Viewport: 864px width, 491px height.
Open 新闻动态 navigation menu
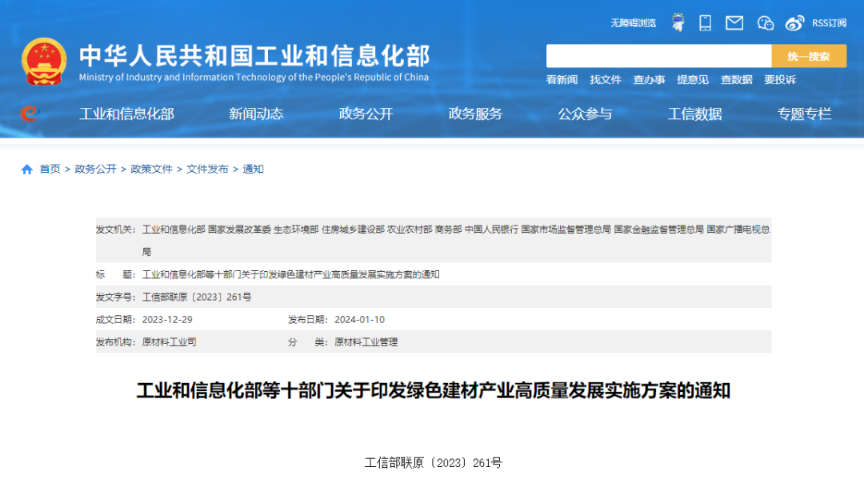256,114
